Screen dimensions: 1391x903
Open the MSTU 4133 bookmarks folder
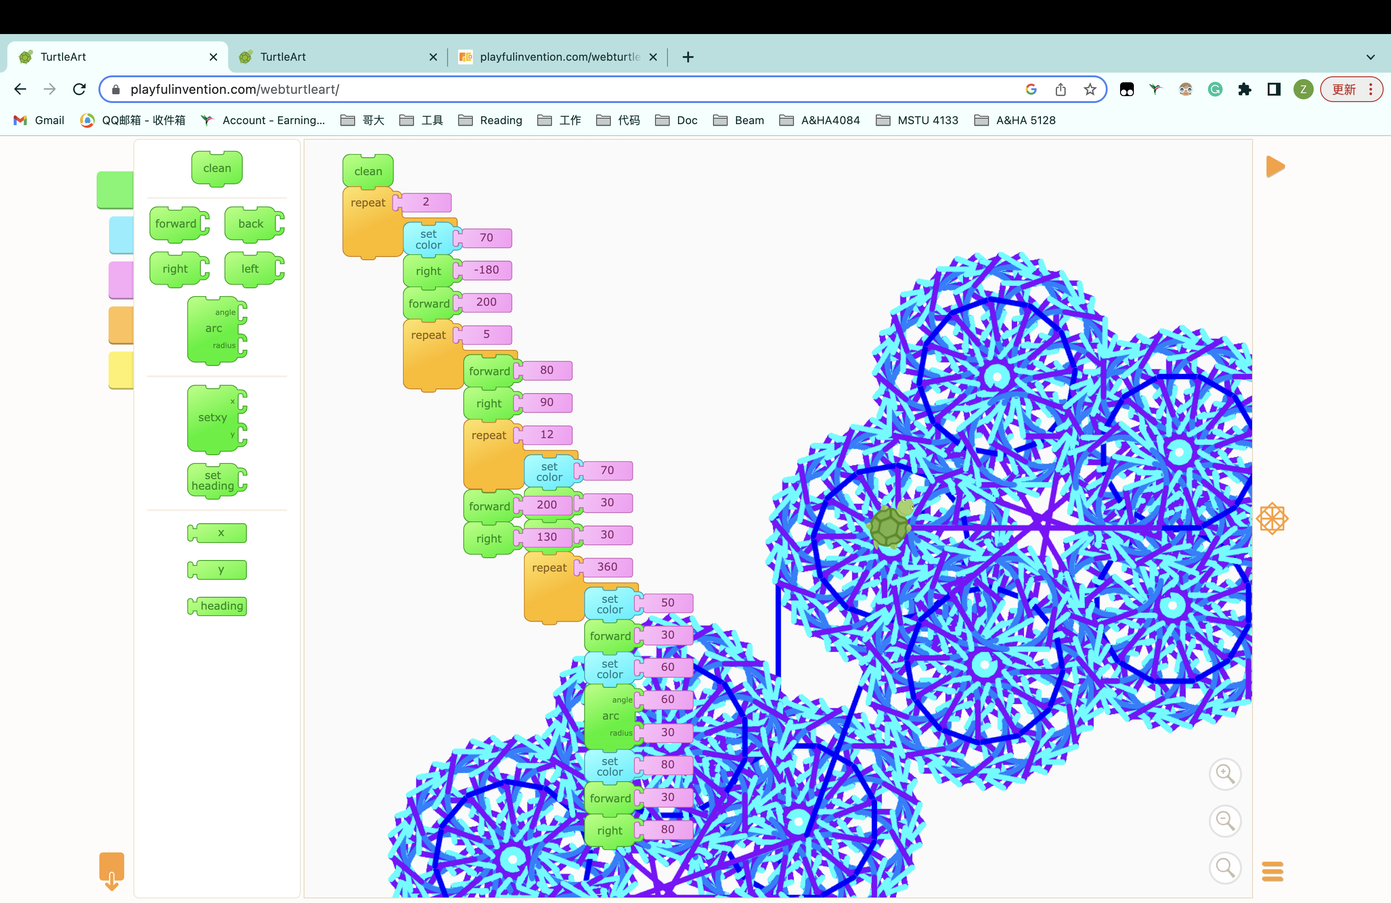[x=917, y=120]
